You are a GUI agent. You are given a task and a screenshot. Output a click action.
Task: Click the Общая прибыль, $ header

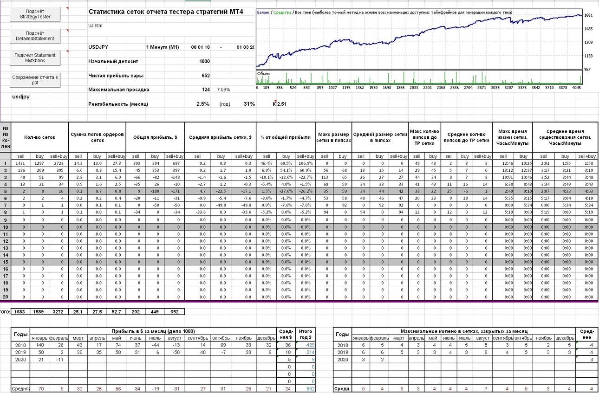(155, 137)
